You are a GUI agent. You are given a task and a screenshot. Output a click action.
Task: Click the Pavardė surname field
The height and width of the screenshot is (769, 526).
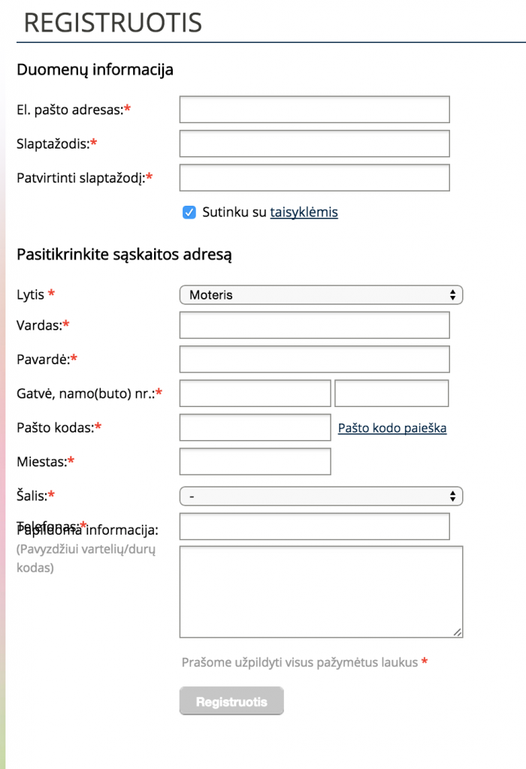tap(314, 359)
